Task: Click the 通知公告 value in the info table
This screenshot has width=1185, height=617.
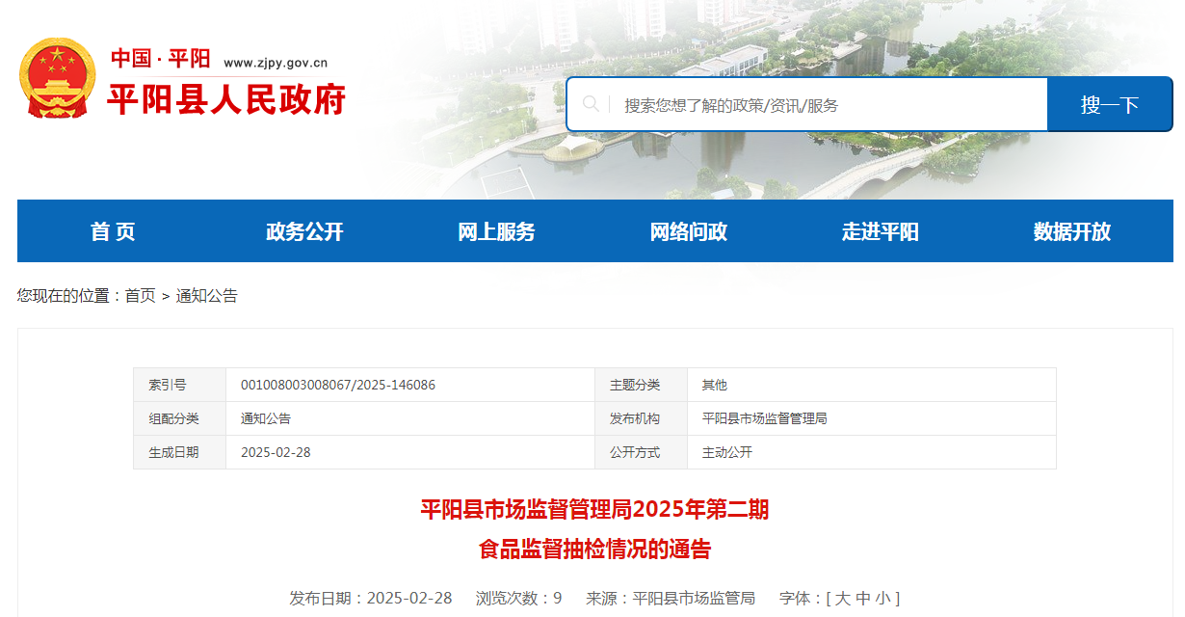Action: [x=266, y=418]
